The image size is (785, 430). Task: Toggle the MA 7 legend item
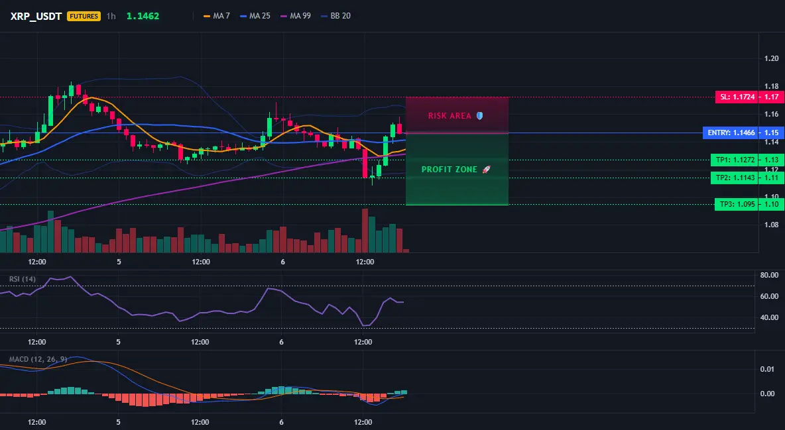[216, 16]
